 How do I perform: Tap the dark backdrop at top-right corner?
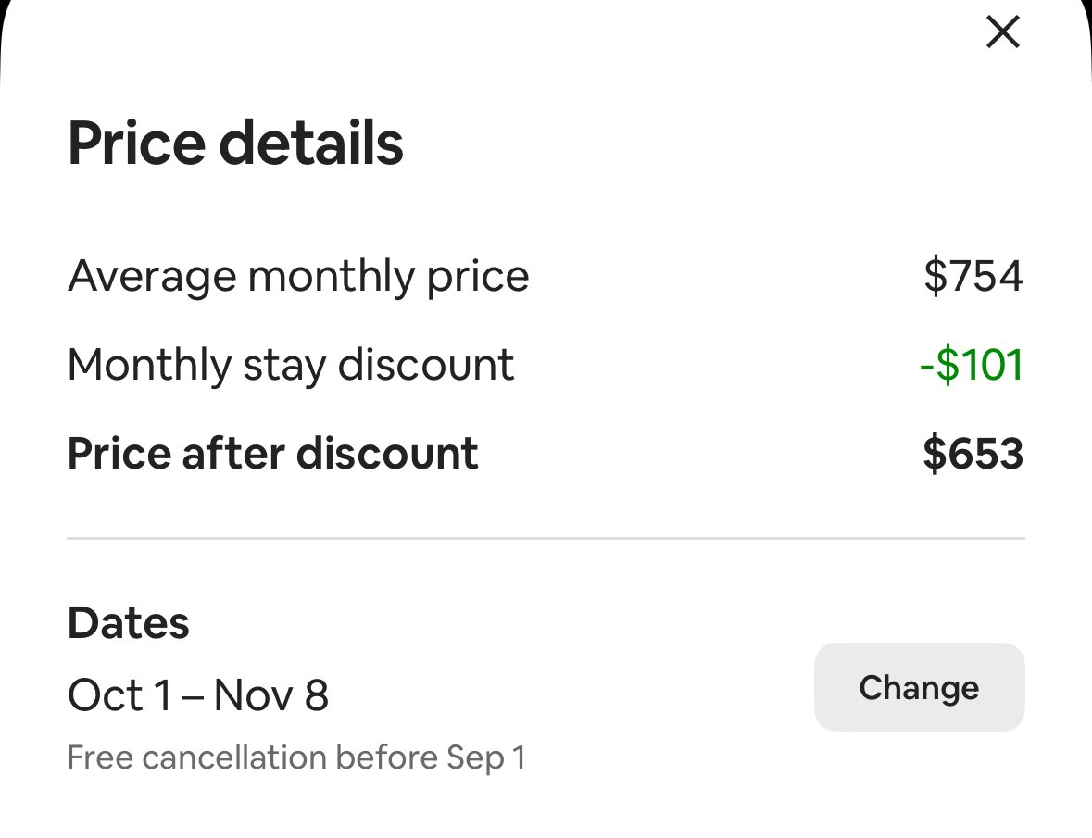pyautogui.click(x=1087, y=7)
